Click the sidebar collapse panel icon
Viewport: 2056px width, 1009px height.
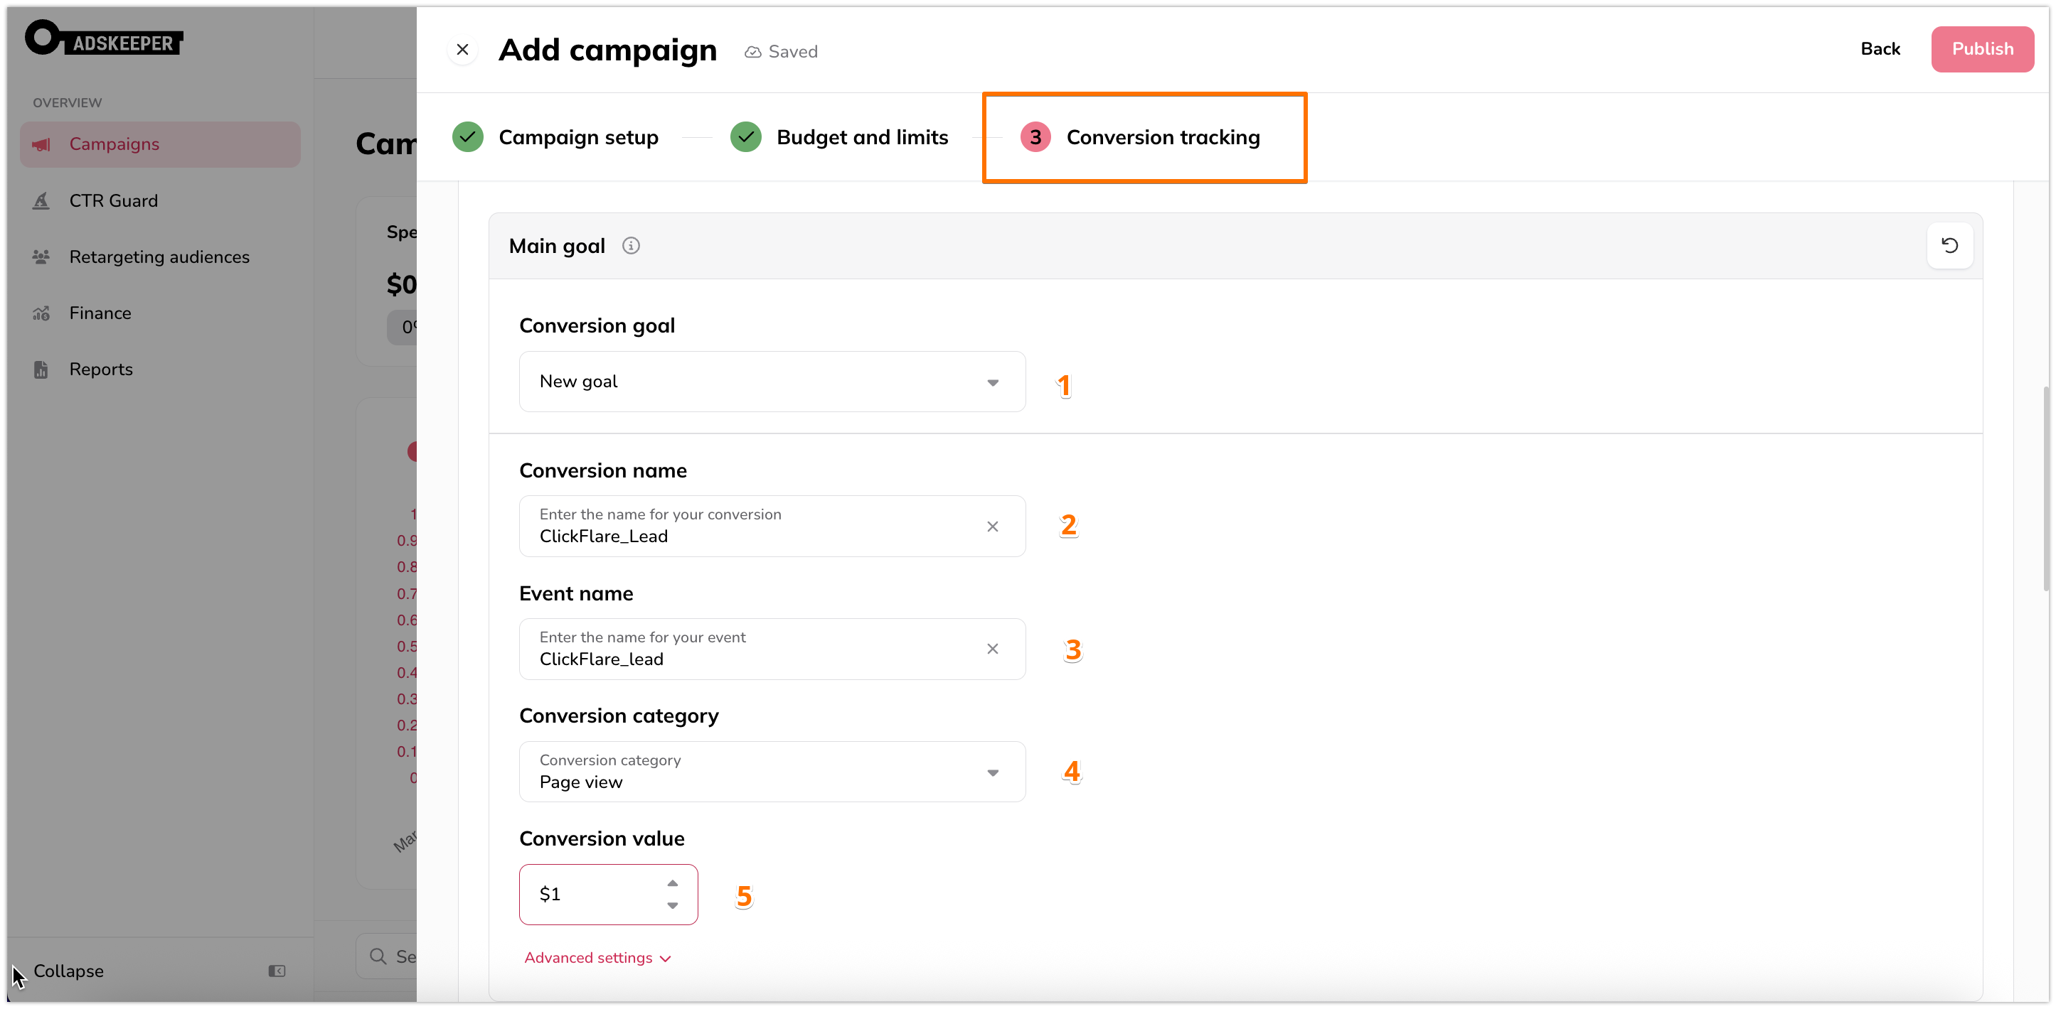[x=277, y=971]
